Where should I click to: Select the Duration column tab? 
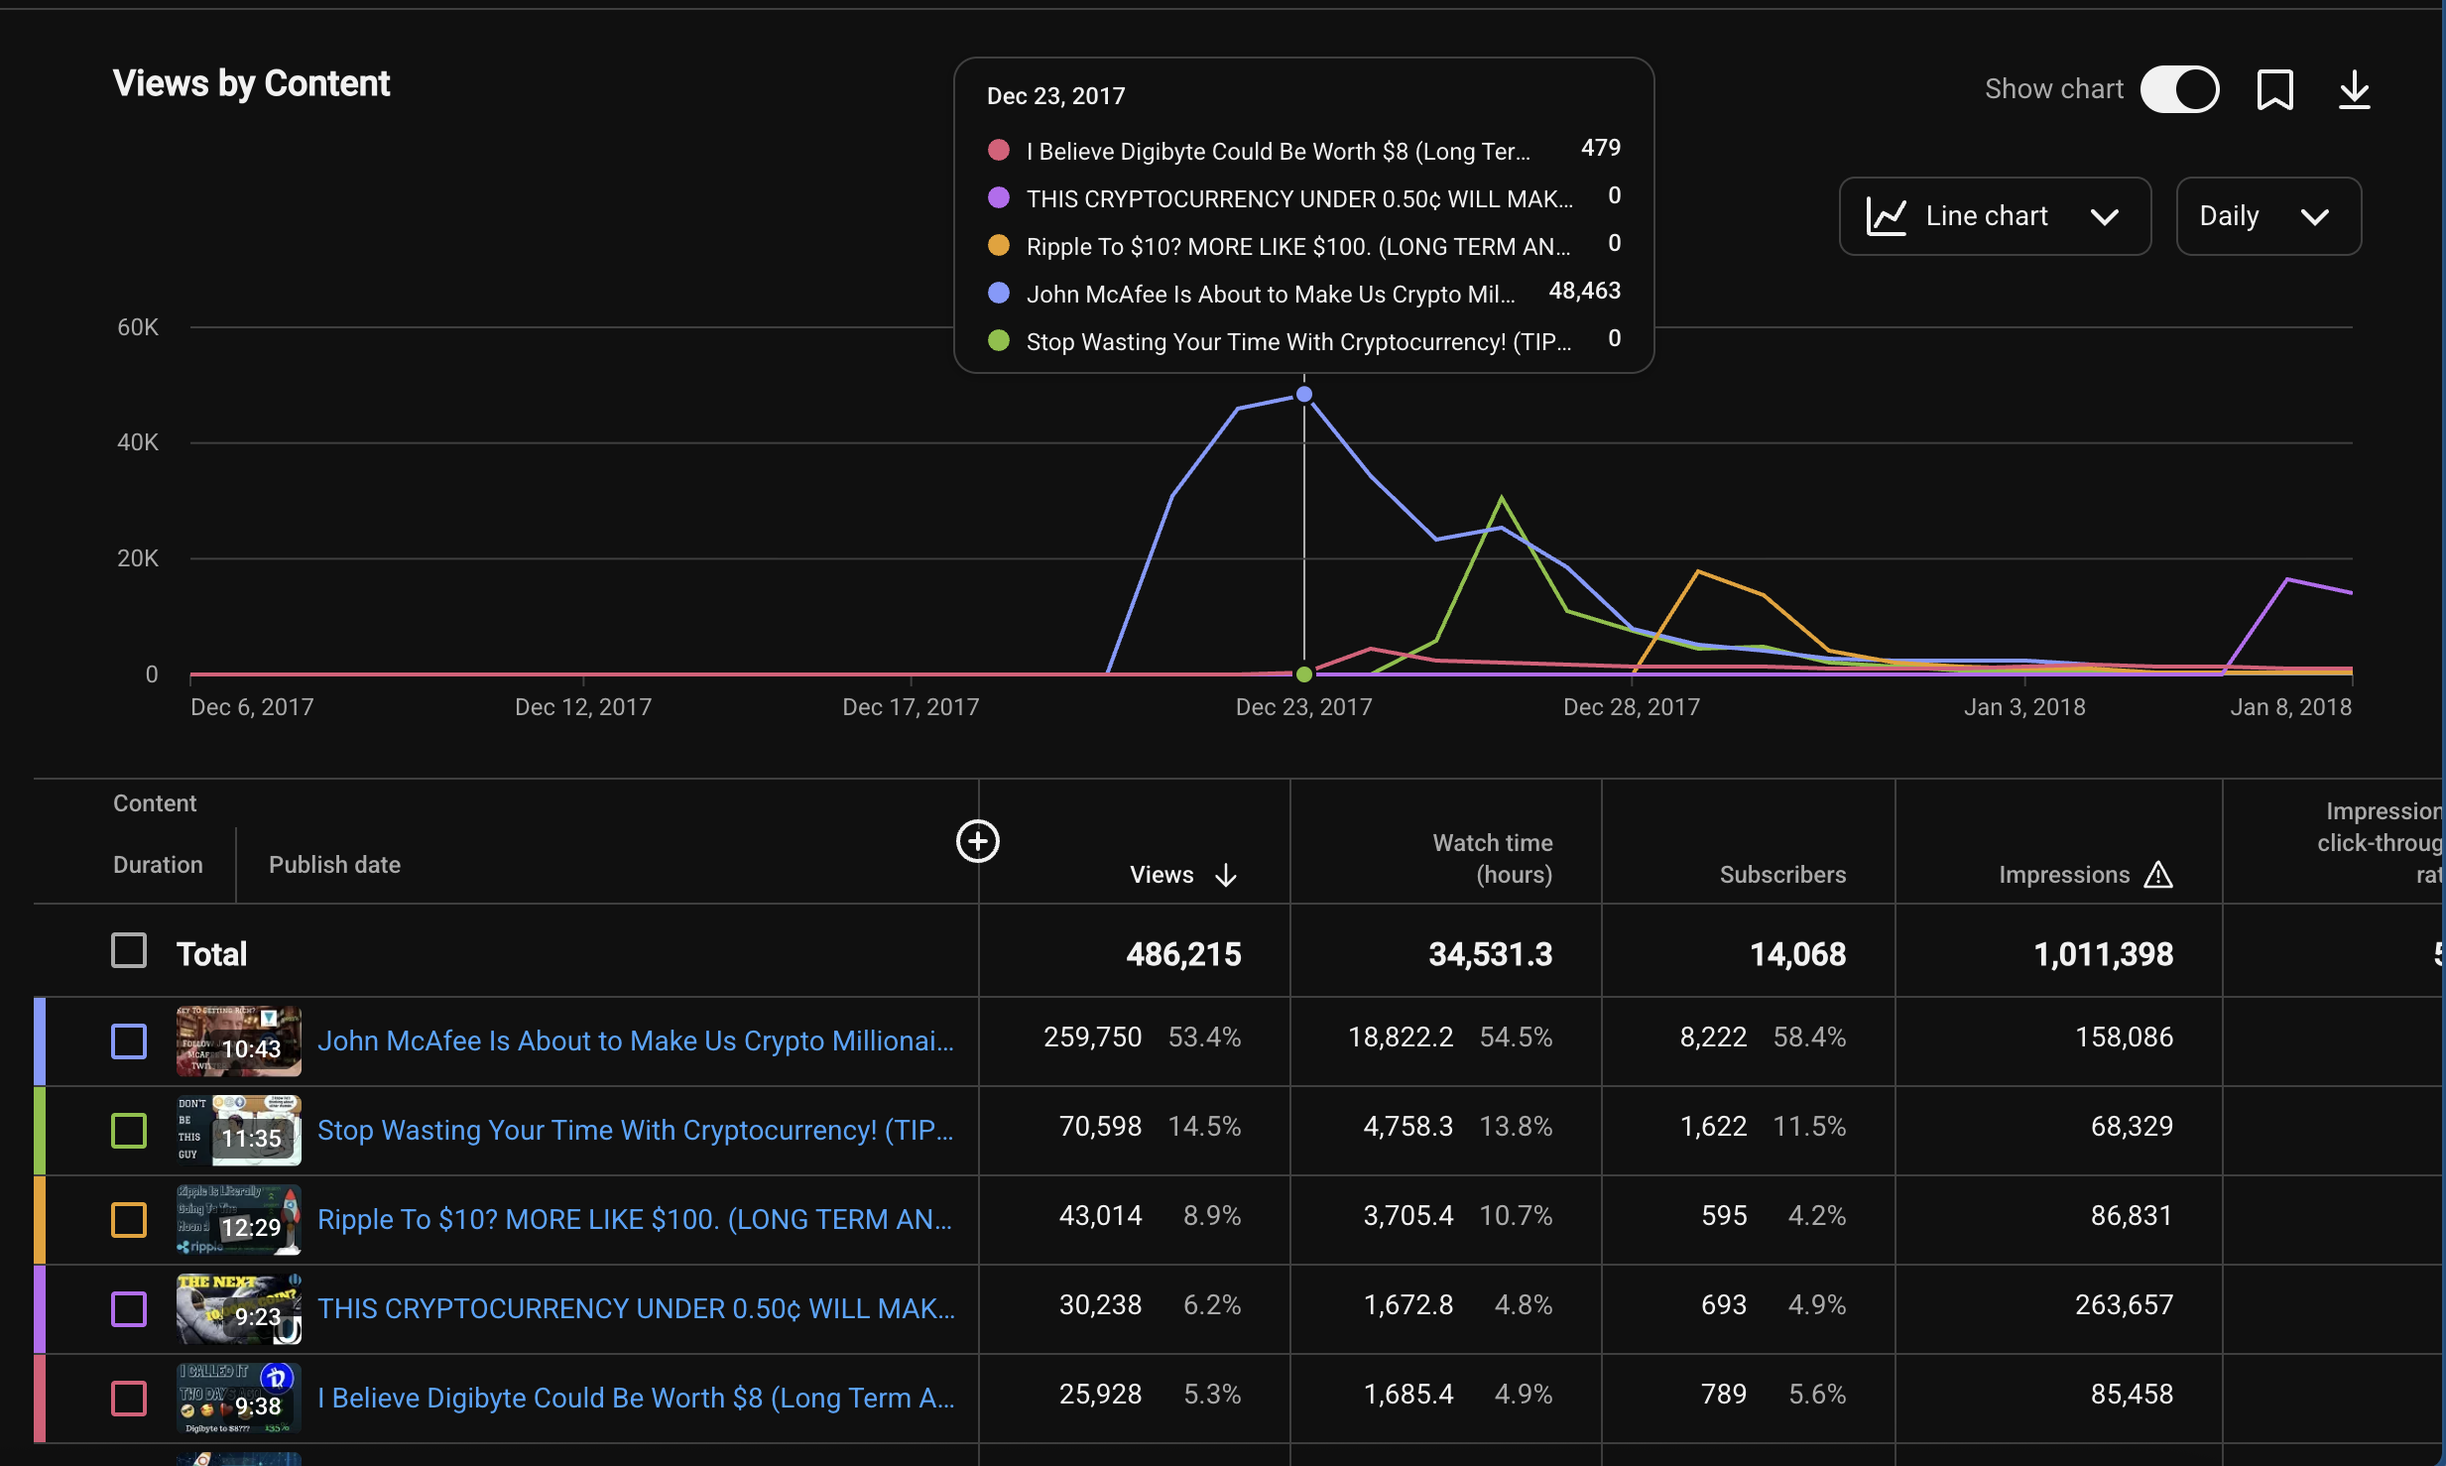pos(158,865)
